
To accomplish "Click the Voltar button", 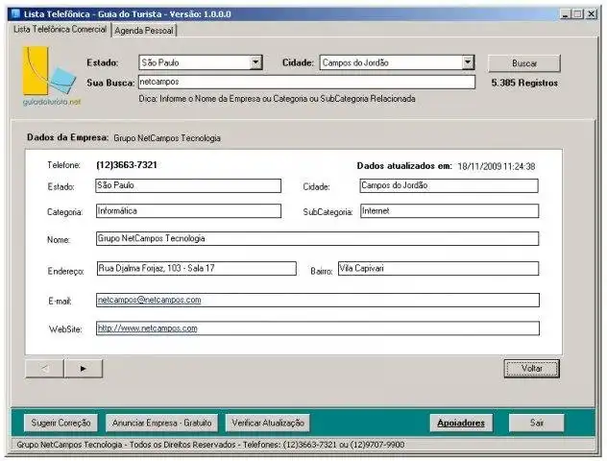I will point(531,369).
